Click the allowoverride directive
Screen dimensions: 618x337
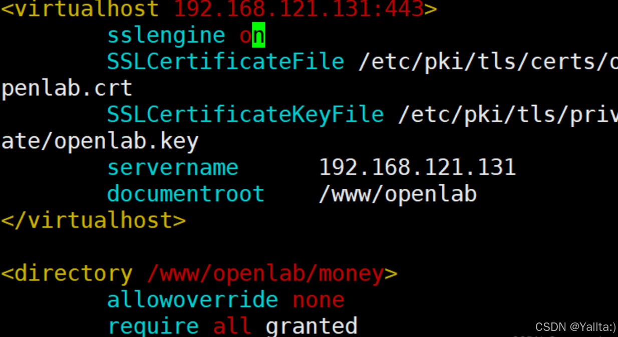coord(192,299)
